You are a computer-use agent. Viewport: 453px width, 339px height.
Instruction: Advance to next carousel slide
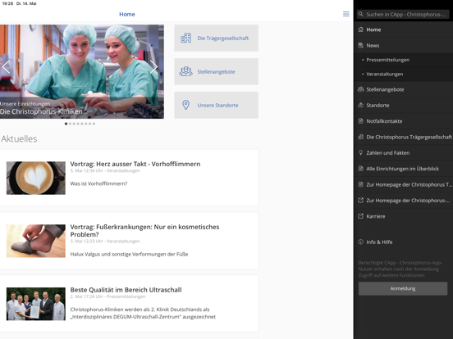tap(153, 67)
